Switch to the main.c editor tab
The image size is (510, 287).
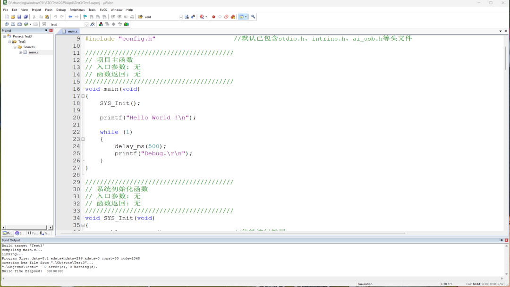(x=69, y=31)
